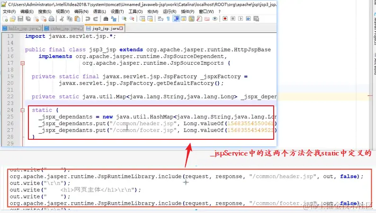Toggle synchronized horizontal scrolling icon
The height and width of the screenshot is (213, 376).
[x=150, y=18]
